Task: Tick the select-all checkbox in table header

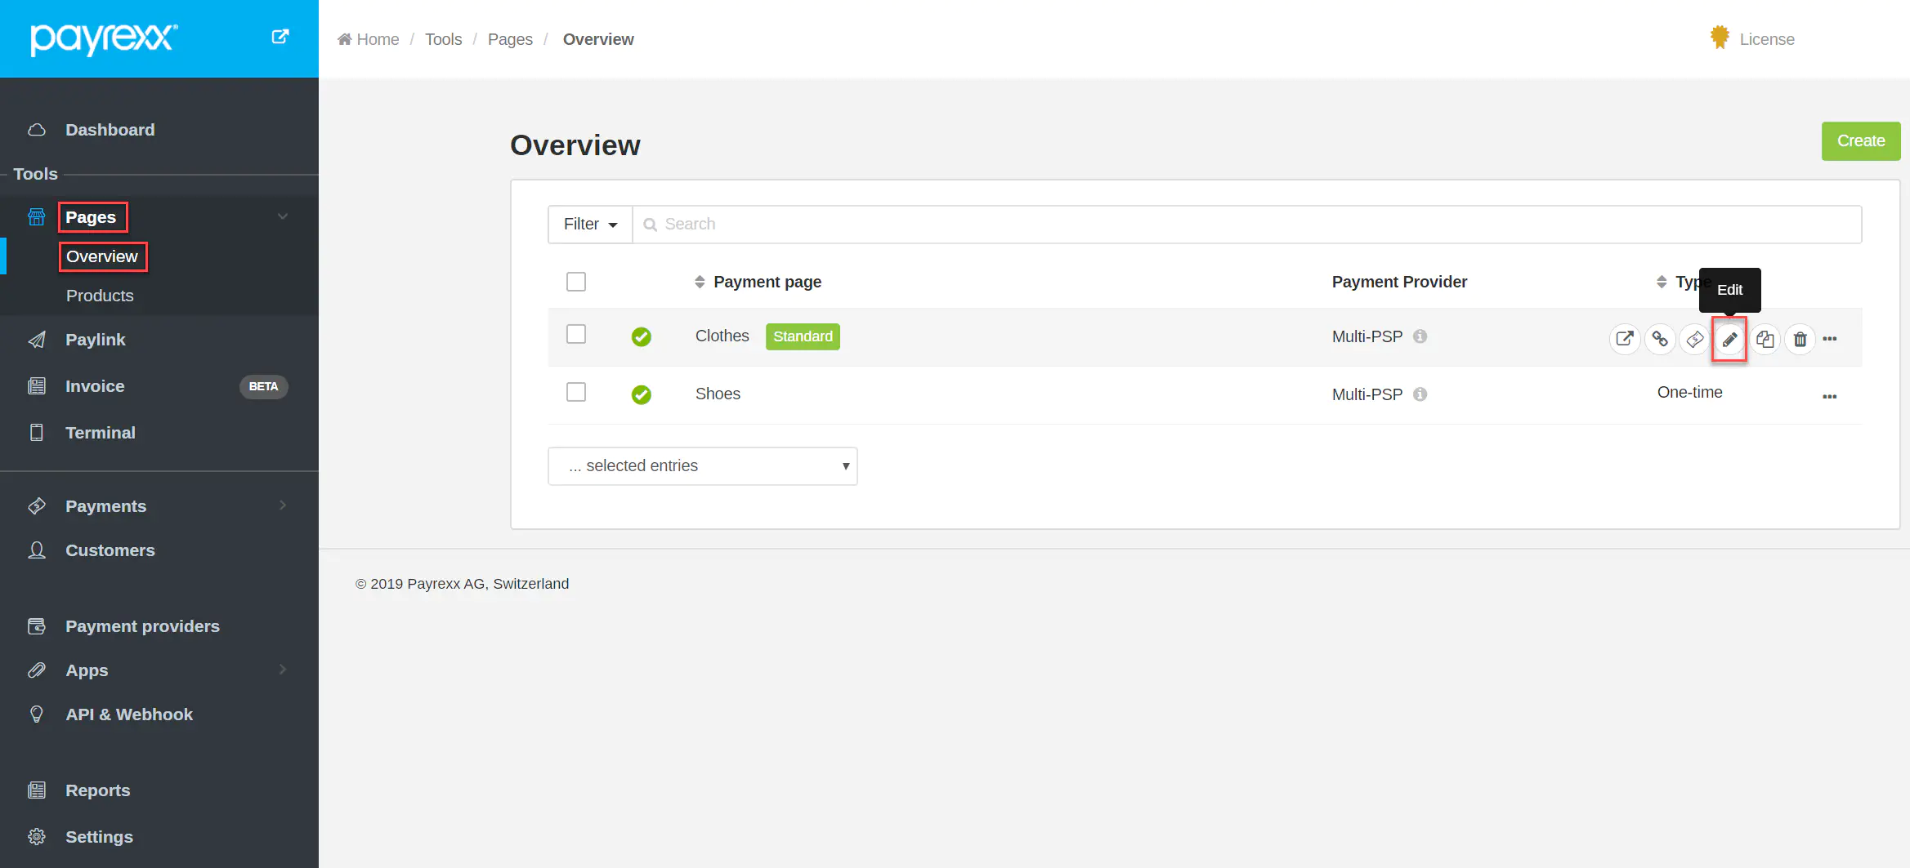Action: pos(576,282)
